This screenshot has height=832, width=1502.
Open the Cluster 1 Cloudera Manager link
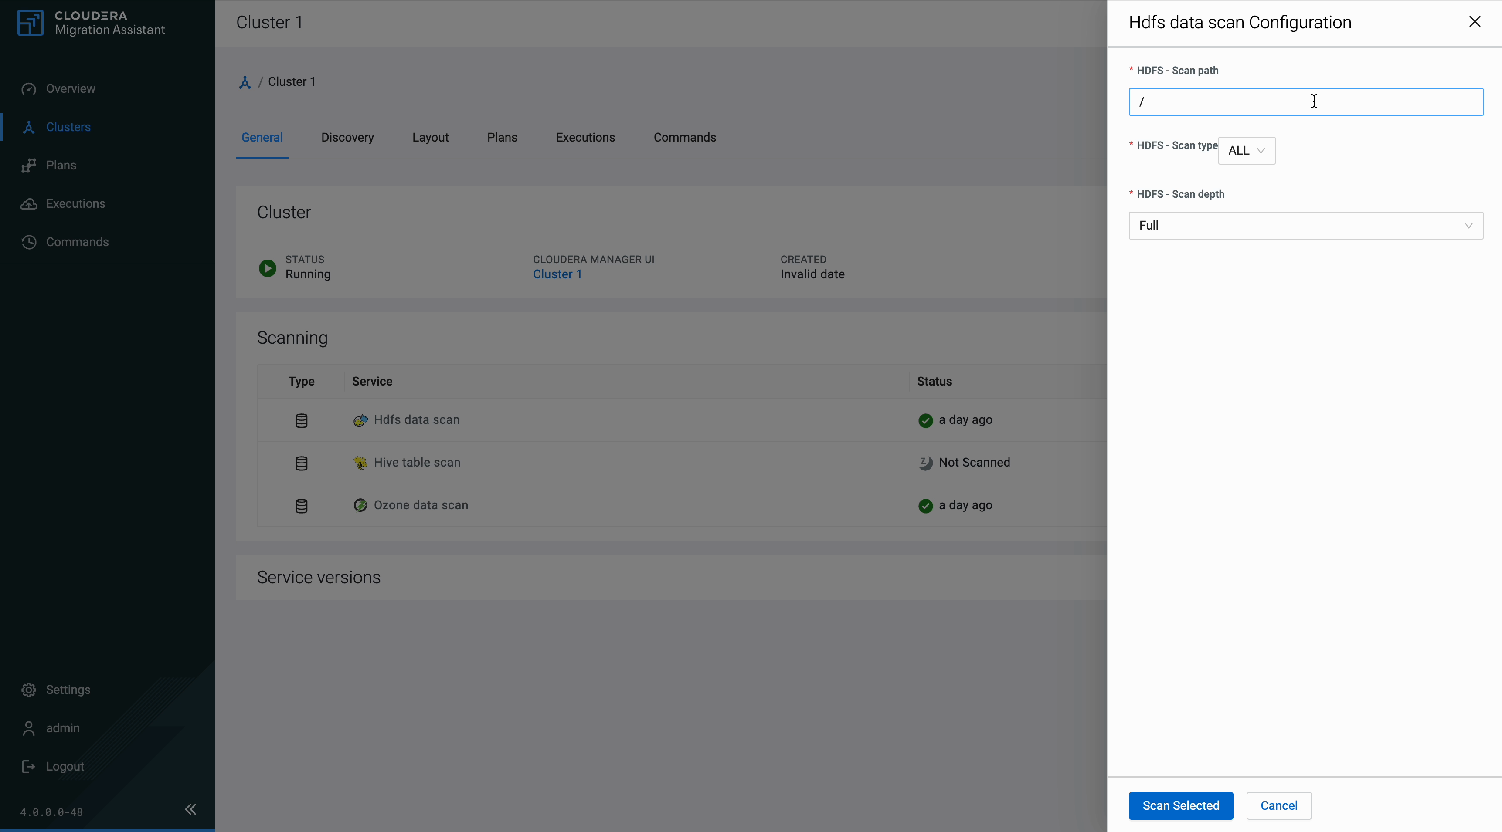pyautogui.click(x=557, y=274)
